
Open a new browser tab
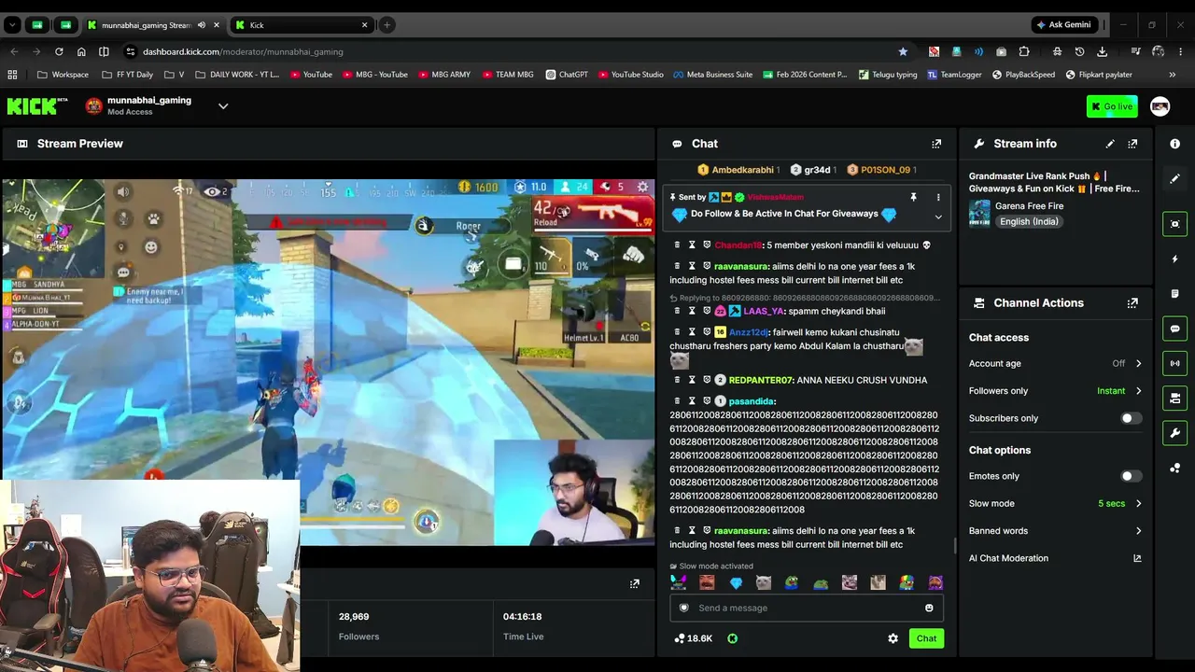tap(387, 25)
